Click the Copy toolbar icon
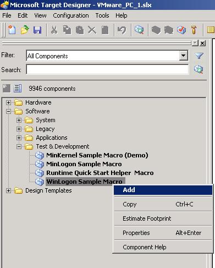The image size is (215, 268). pos(67,30)
